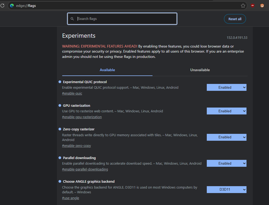Click the Experimental QUIC protocol title
269x205 pixels.
pos(85,82)
